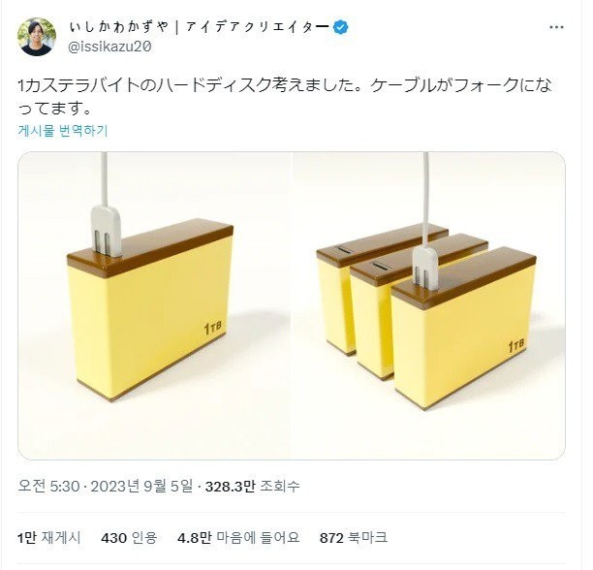Open the three-dot more options menu

click(x=556, y=27)
